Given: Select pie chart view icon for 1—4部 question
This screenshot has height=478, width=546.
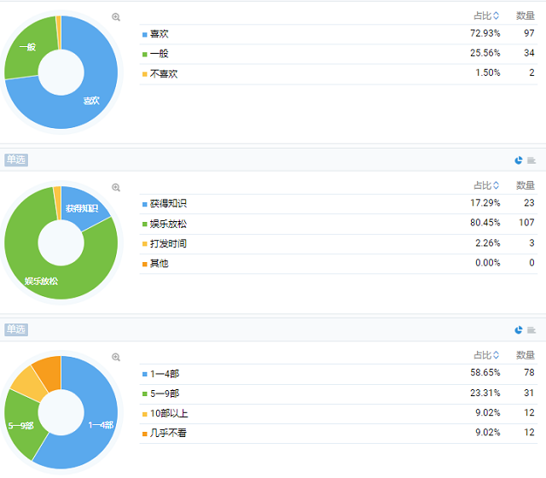Looking at the screenshot, I should 519,330.
